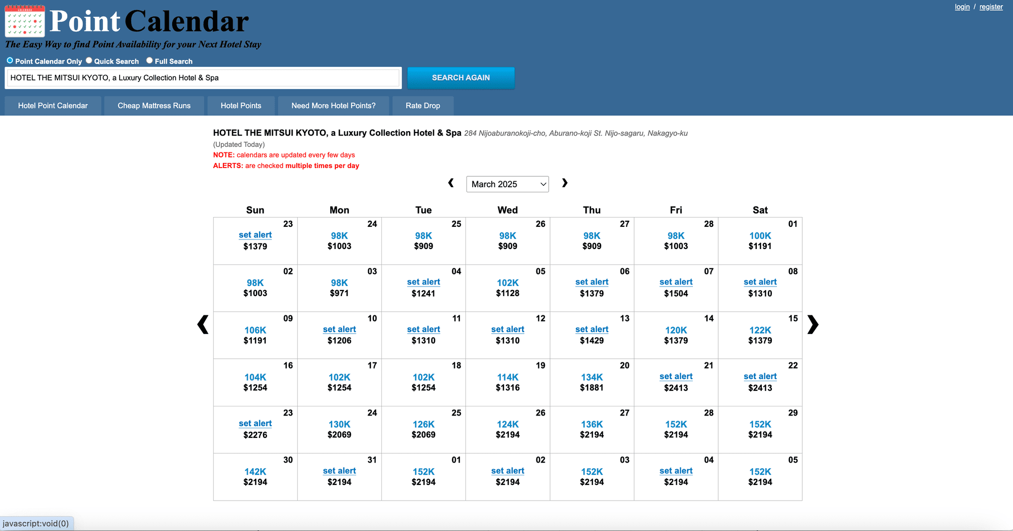Click set alert for February 23 at $1379
This screenshot has height=531, width=1013.
point(255,235)
